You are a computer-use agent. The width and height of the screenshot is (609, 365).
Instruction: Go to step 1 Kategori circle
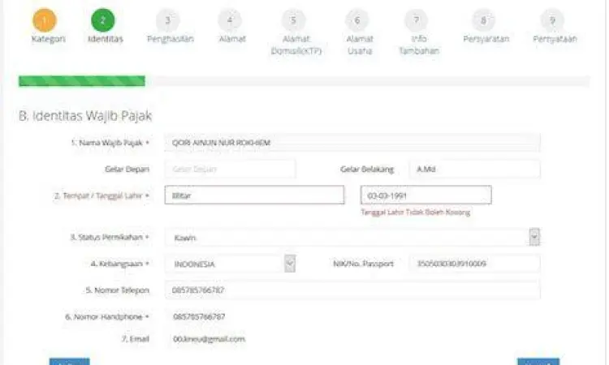(x=45, y=20)
